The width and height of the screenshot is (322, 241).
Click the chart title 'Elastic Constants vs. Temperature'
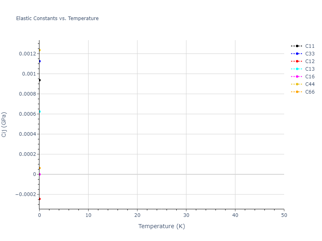57,18
